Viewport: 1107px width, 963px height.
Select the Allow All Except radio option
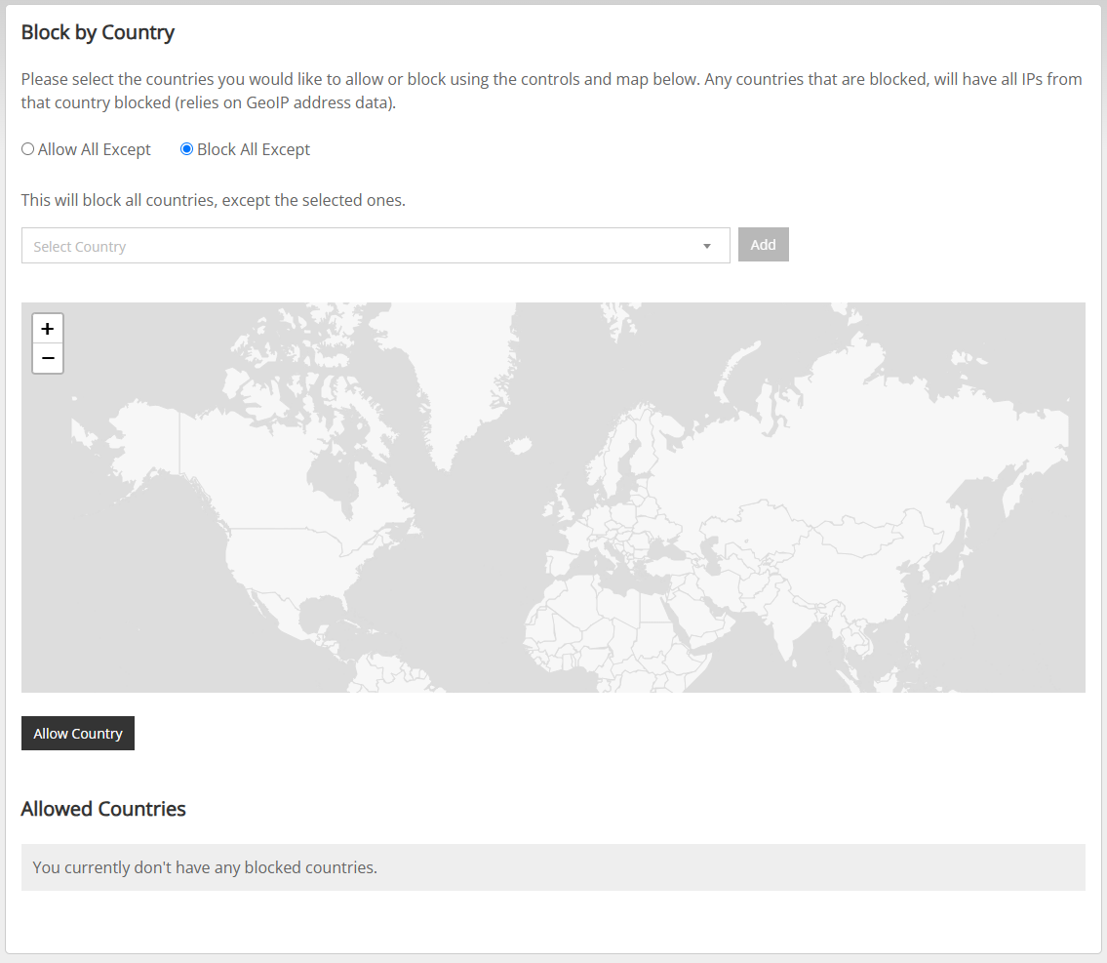(27, 149)
